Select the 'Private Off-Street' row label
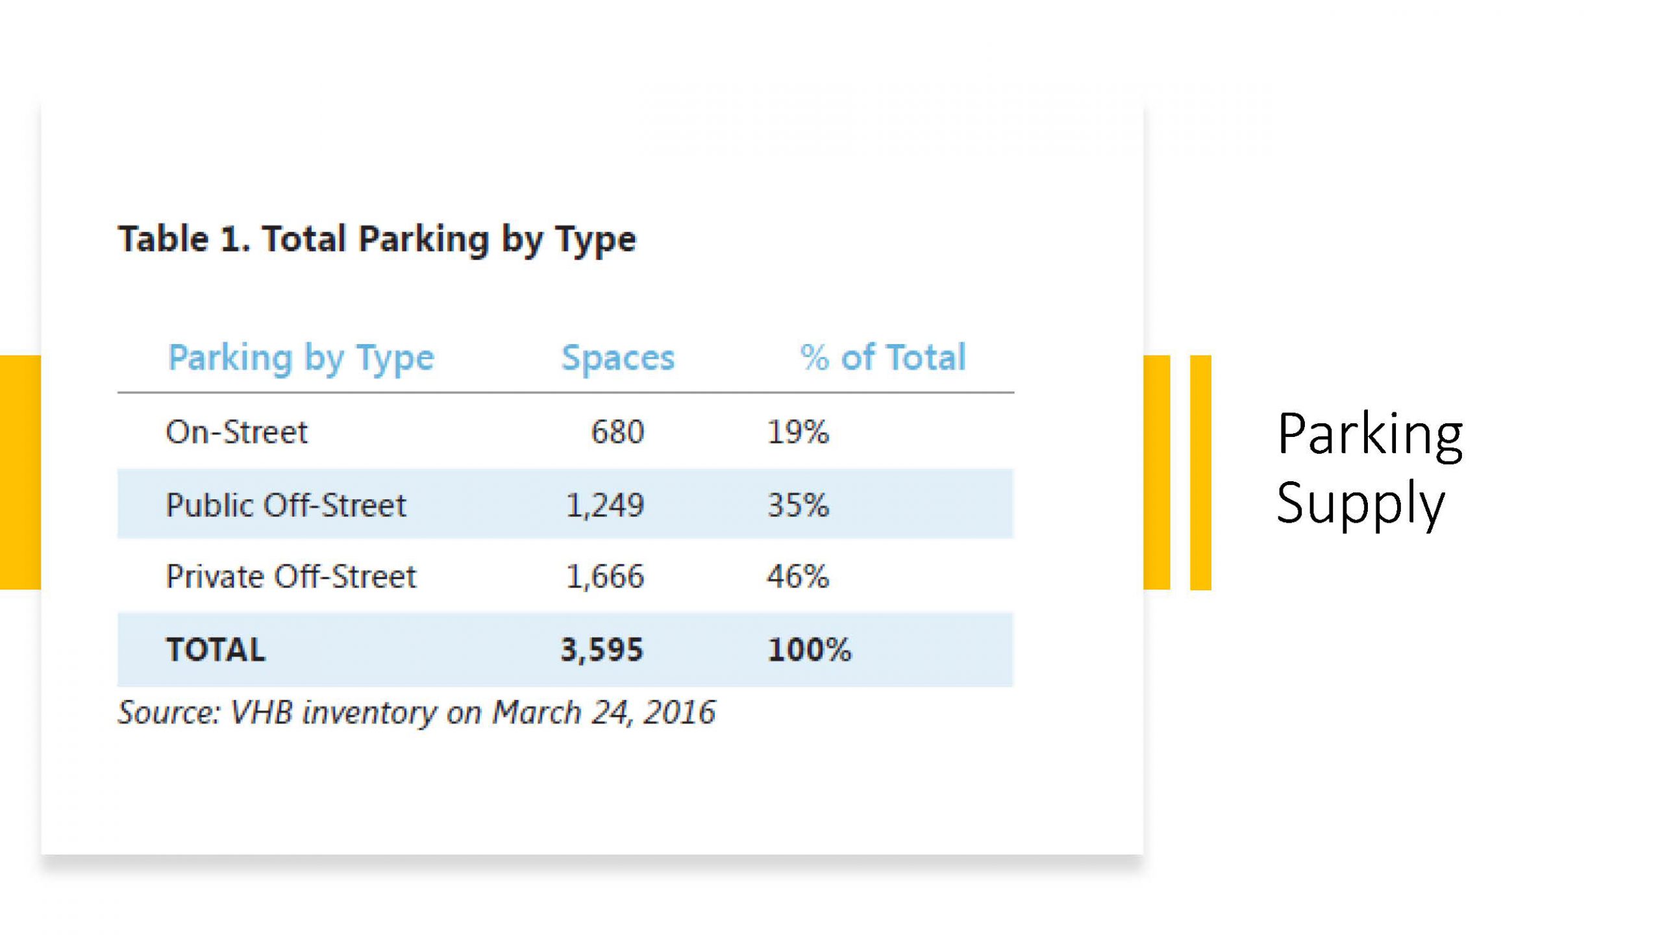Screen dimensions: 1662x935 tap(291, 576)
